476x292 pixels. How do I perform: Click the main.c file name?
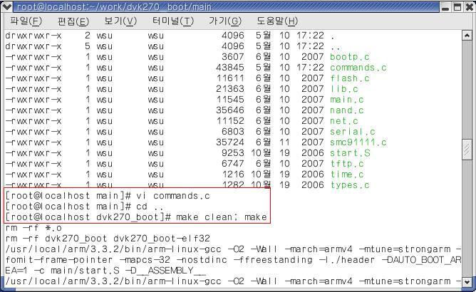(347, 100)
